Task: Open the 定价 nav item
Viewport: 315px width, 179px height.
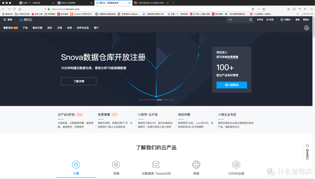Action: click(x=50, y=28)
